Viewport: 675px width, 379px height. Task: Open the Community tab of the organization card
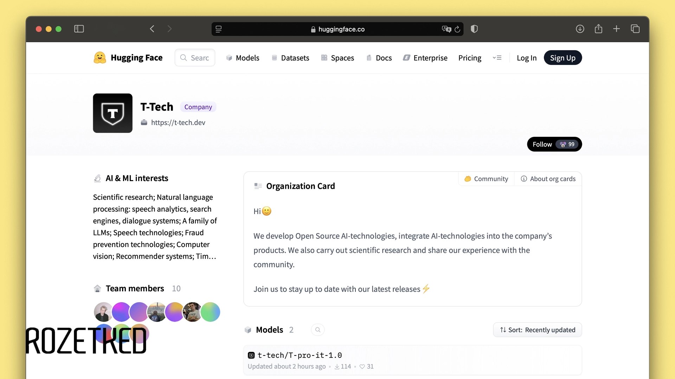[487, 179]
